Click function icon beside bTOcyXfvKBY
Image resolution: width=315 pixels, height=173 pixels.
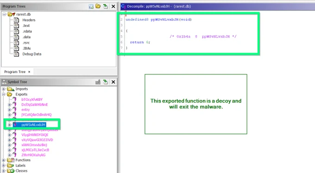15,99
